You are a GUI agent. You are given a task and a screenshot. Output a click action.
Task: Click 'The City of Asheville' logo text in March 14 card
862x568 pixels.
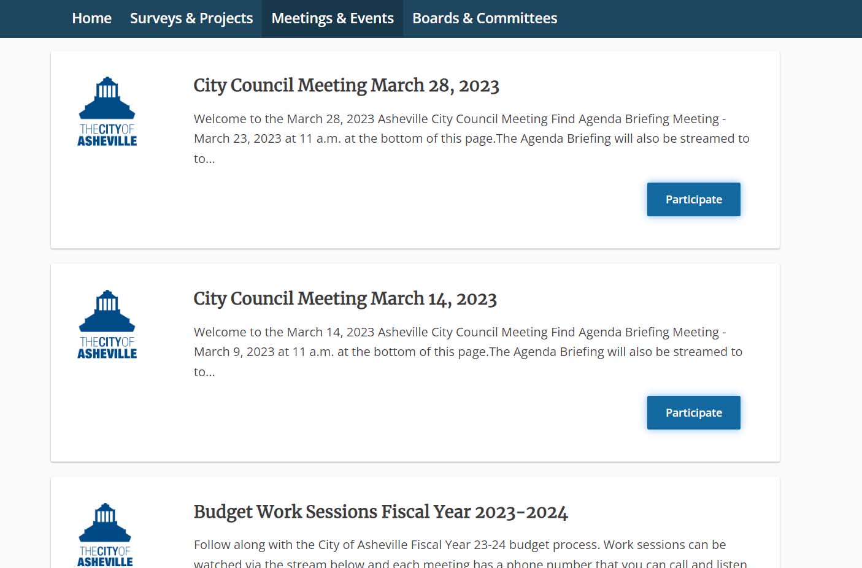(x=107, y=348)
